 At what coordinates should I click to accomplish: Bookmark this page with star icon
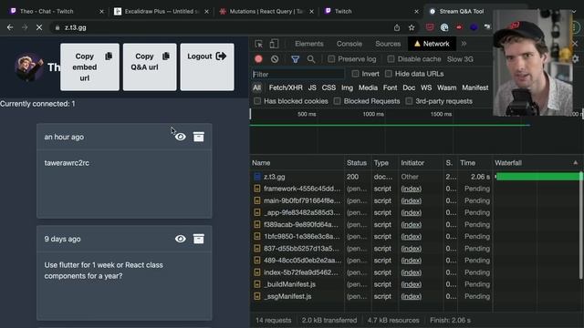[412, 27]
